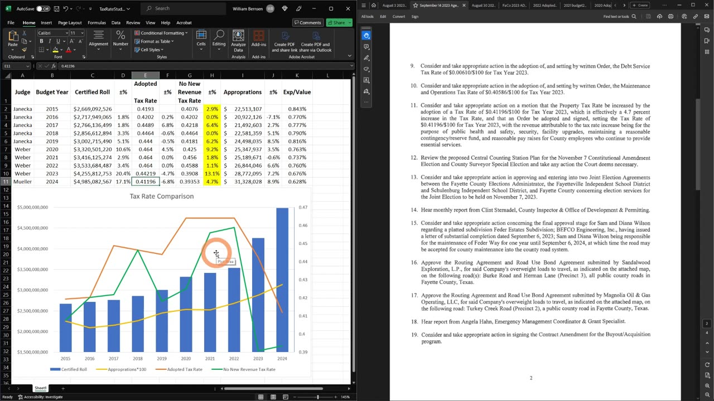Toggle Underline formatting

57,41
